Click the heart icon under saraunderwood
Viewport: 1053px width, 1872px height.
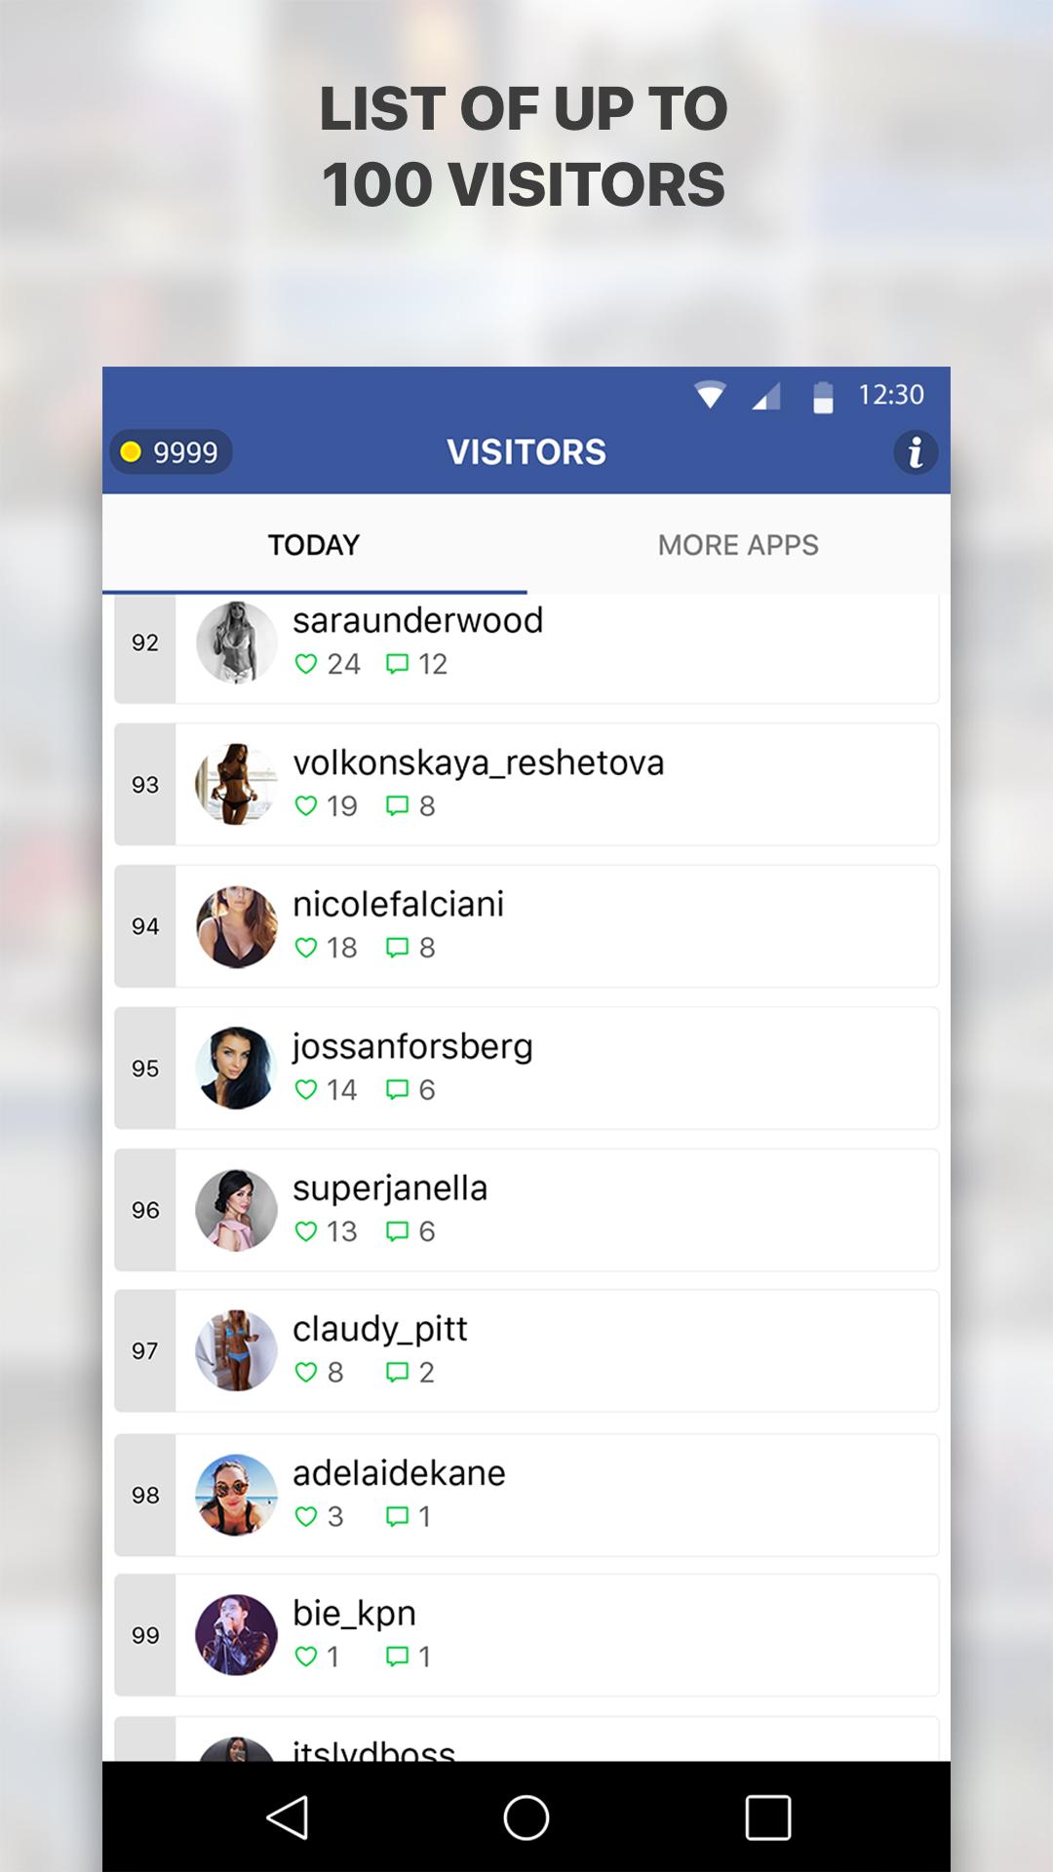pos(306,664)
